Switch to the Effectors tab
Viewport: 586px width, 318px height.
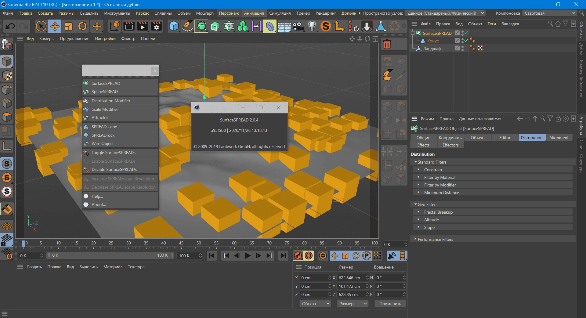[x=450, y=145]
